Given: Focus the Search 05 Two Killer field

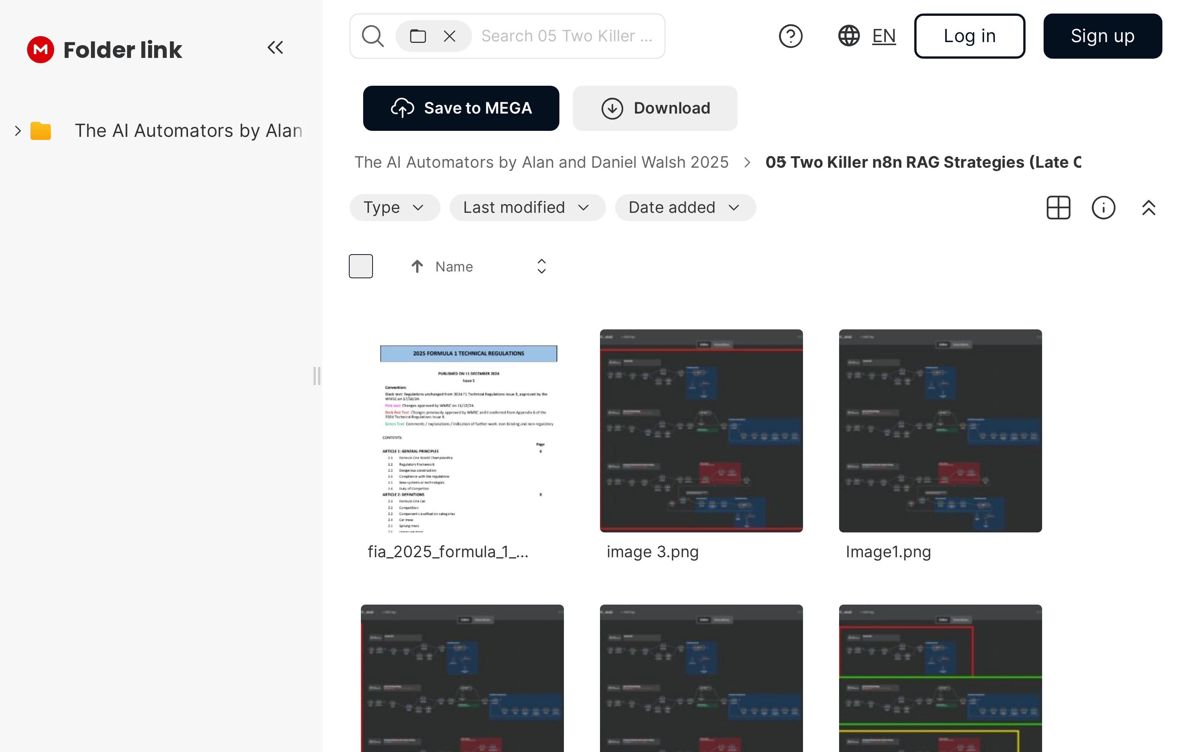Looking at the screenshot, I should (567, 36).
